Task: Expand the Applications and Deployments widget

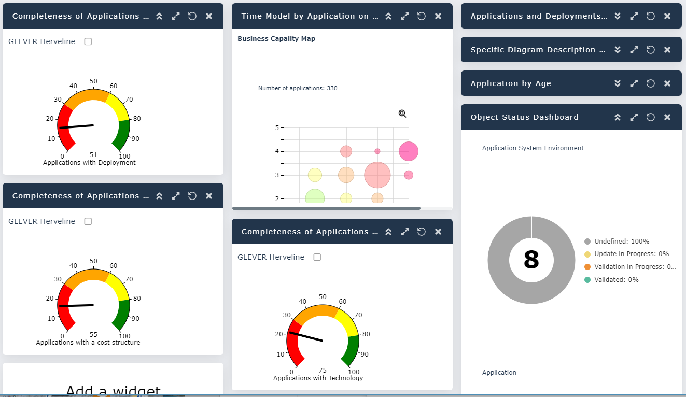Action: tap(618, 16)
